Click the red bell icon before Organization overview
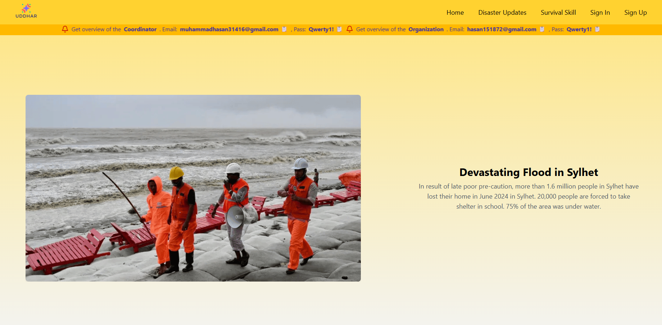Screen dimensions: 662x325 tap(349, 29)
